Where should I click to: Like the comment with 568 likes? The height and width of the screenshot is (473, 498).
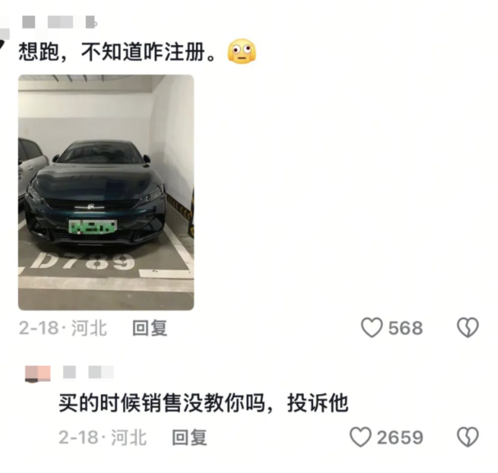click(x=372, y=327)
